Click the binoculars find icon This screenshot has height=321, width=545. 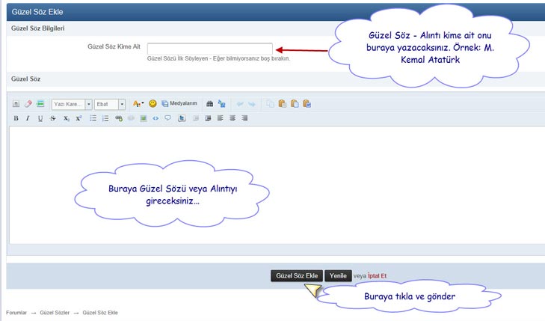point(209,104)
